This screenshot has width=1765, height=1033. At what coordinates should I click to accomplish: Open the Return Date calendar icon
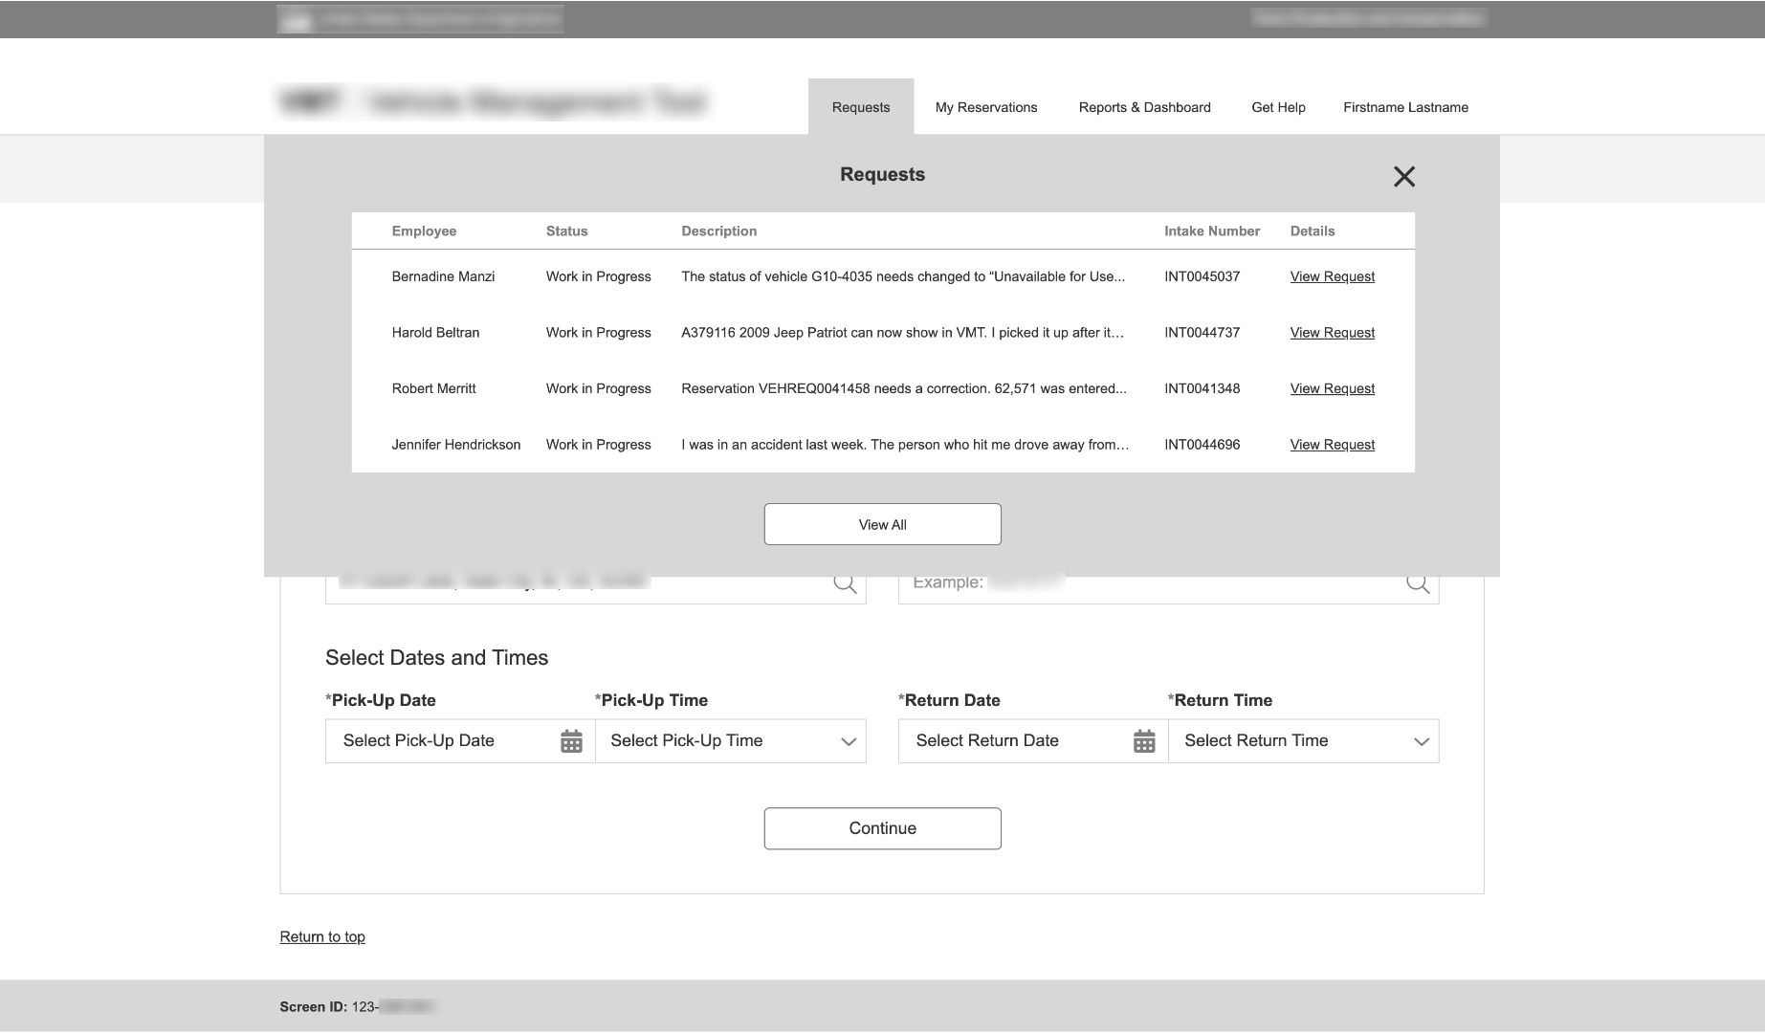[x=1145, y=740]
